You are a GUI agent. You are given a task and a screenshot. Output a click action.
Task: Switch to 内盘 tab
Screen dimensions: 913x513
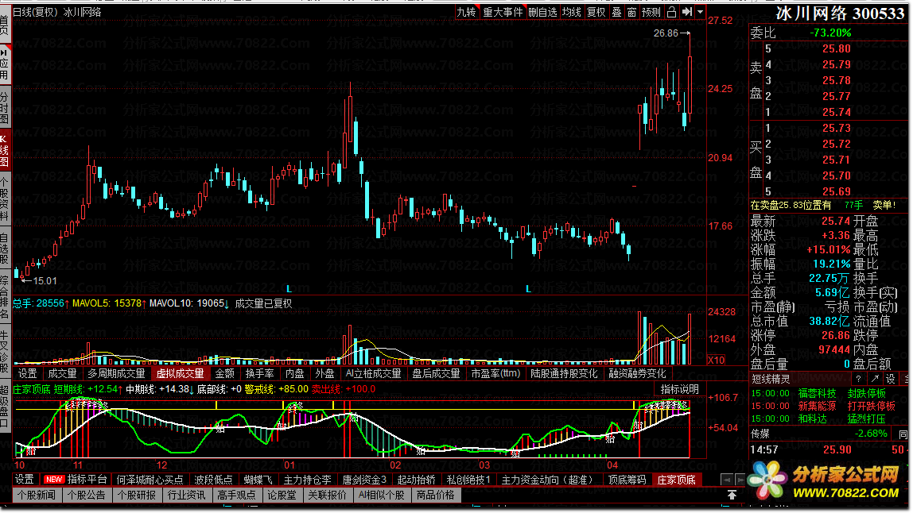(x=294, y=373)
